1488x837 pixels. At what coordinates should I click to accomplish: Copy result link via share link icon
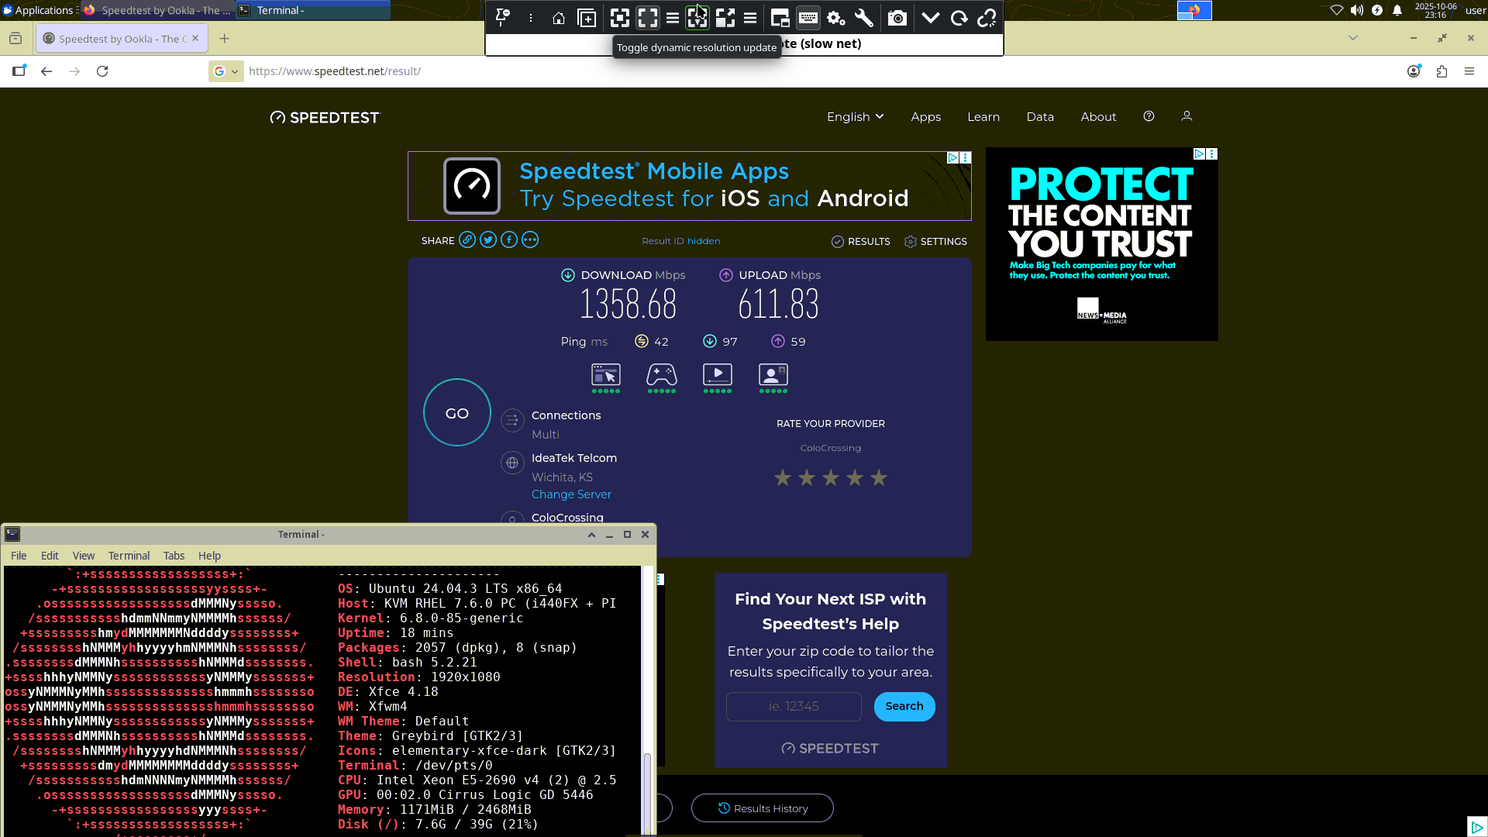click(x=467, y=240)
